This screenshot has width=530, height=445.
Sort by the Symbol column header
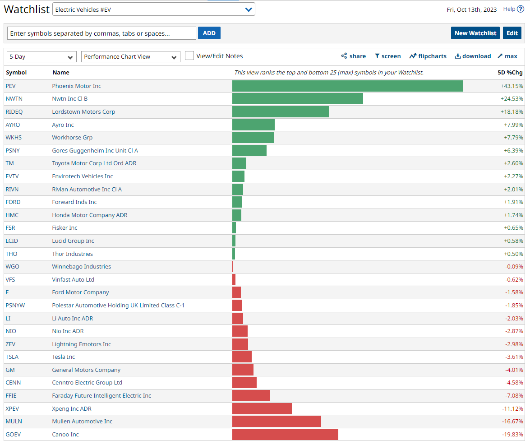16,72
